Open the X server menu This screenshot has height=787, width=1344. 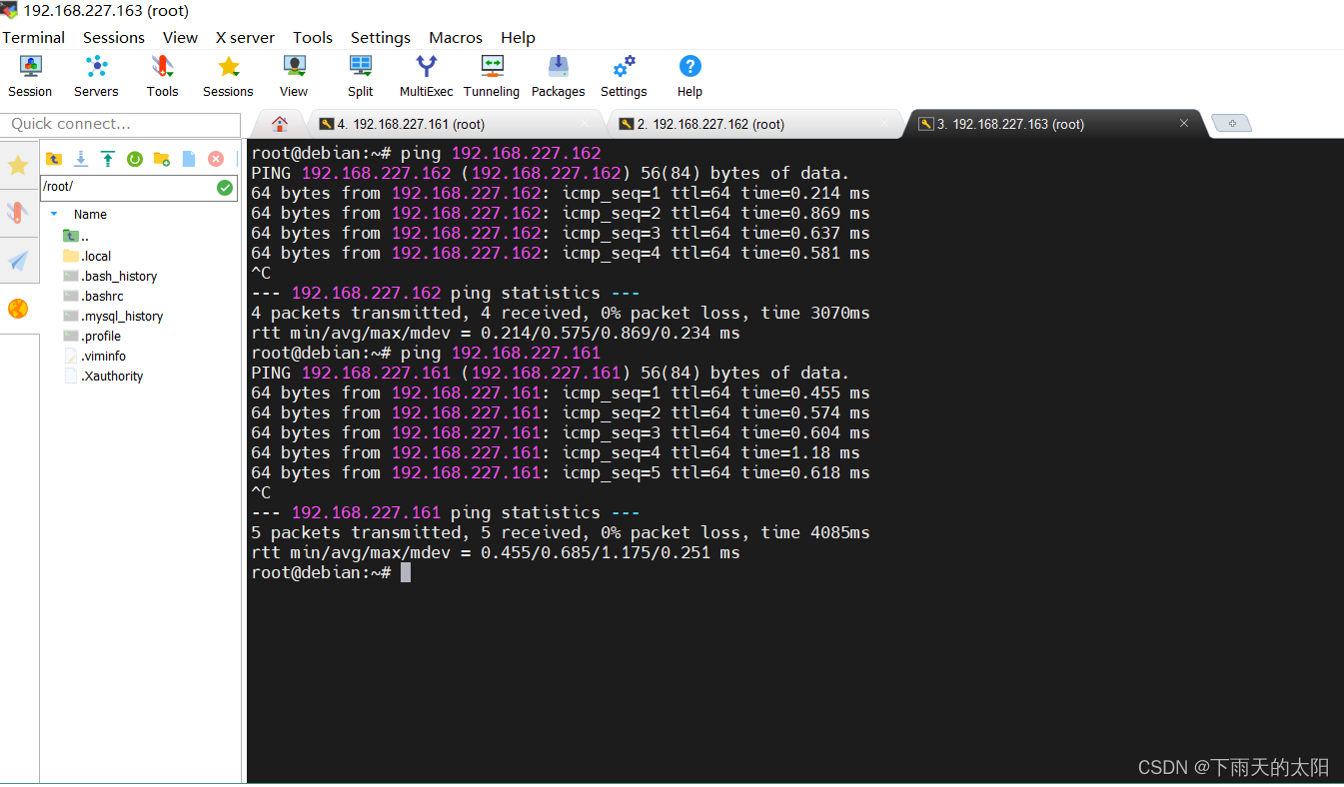245,37
